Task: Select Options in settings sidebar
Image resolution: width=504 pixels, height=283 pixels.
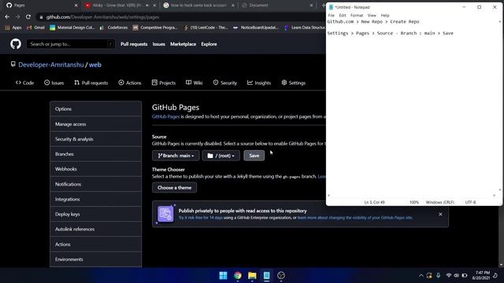Action: click(x=95, y=108)
